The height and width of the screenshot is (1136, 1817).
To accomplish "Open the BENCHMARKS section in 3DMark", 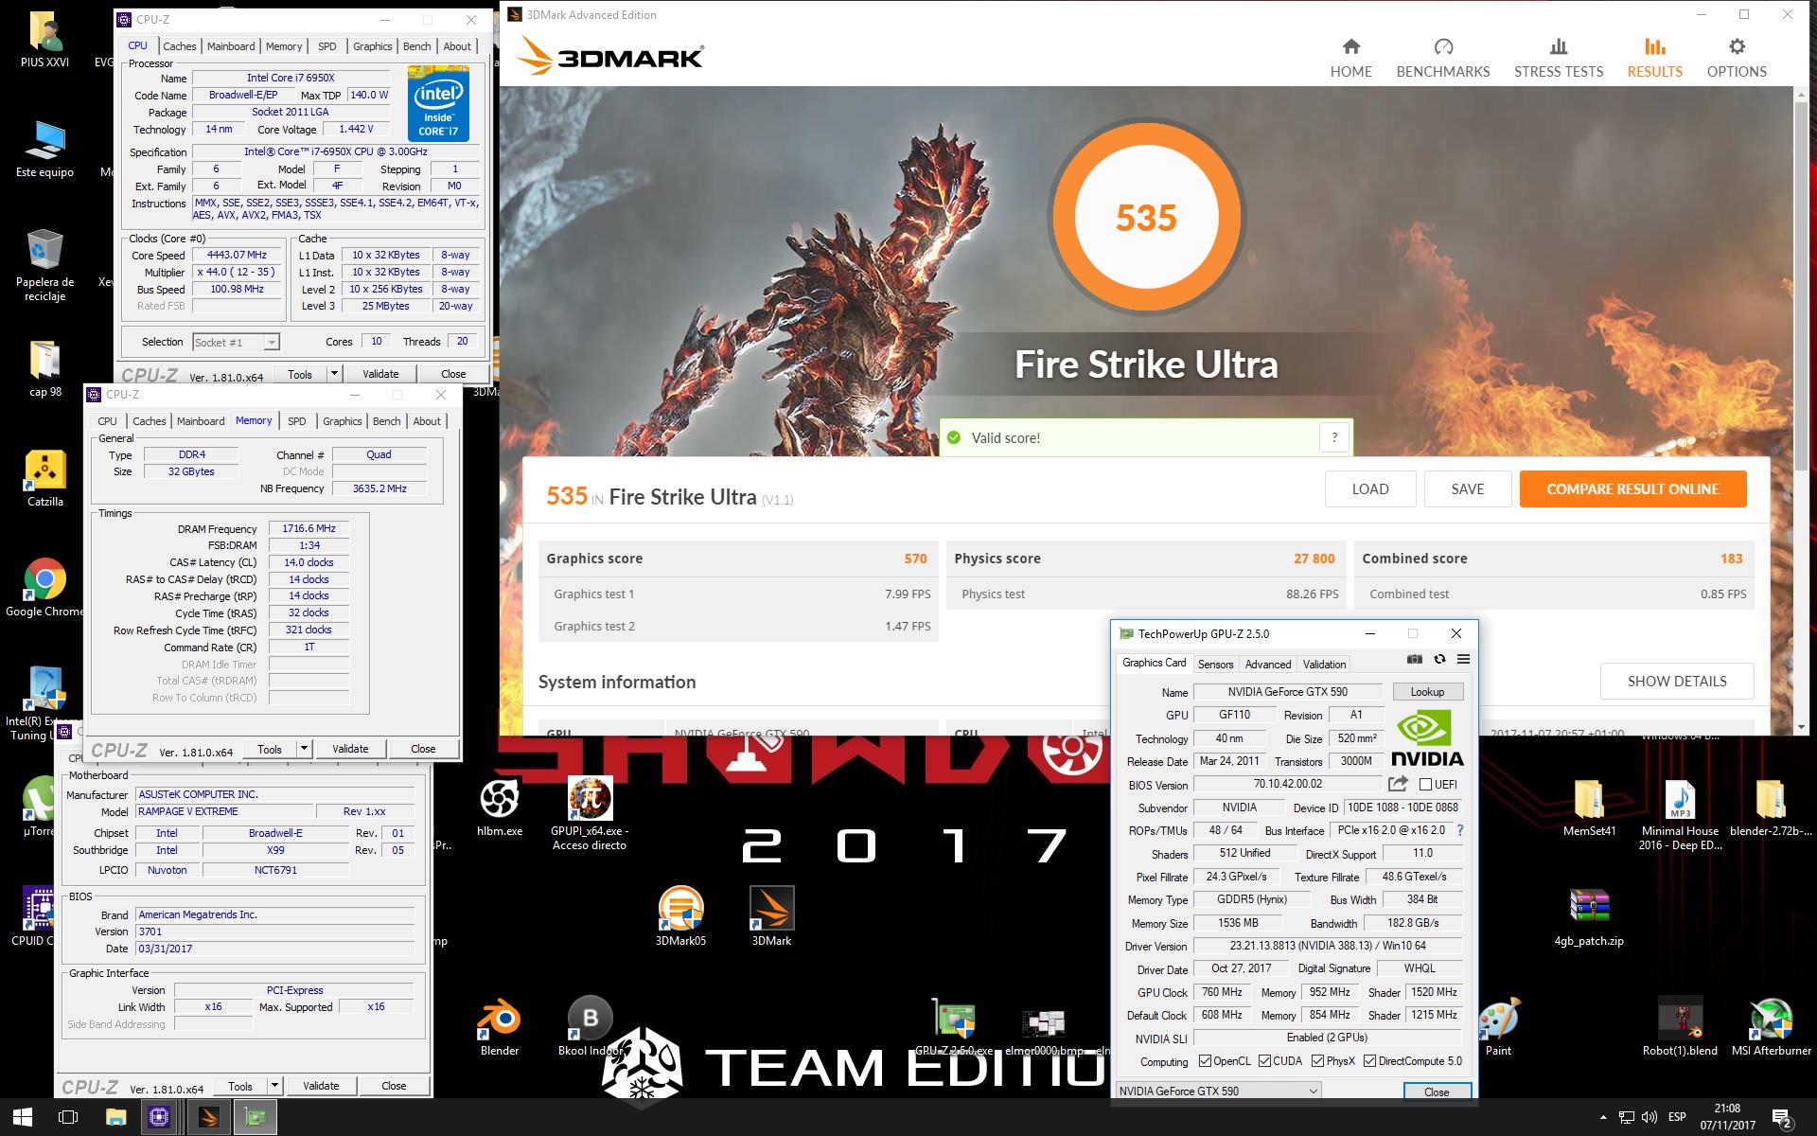I will [x=1442, y=59].
